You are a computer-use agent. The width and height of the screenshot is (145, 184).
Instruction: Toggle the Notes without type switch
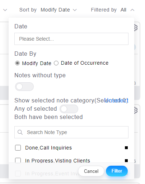[24, 87]
